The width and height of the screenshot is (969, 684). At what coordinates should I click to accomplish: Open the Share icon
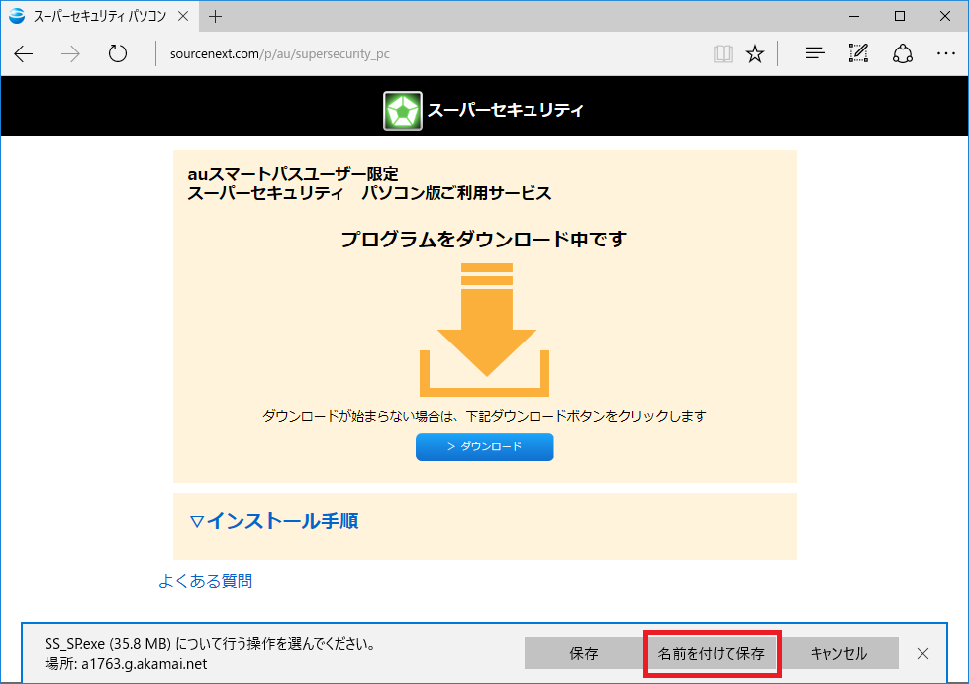(x=903, y=53)
